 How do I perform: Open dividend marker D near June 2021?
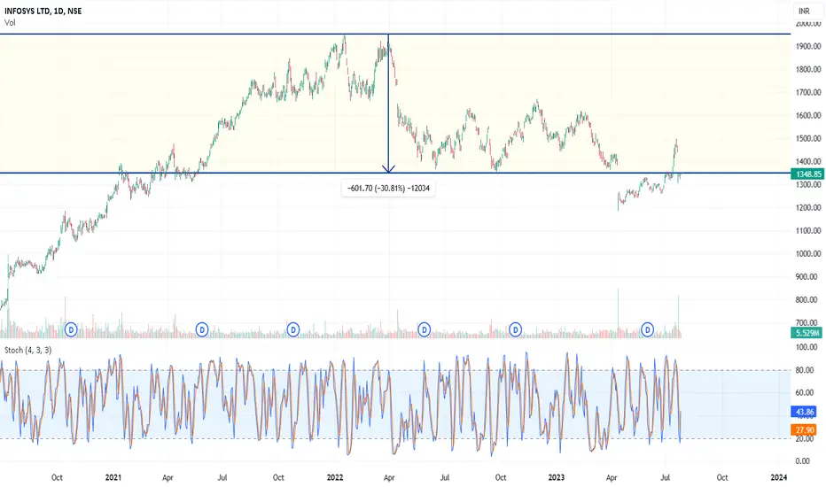tap(202, 330)
